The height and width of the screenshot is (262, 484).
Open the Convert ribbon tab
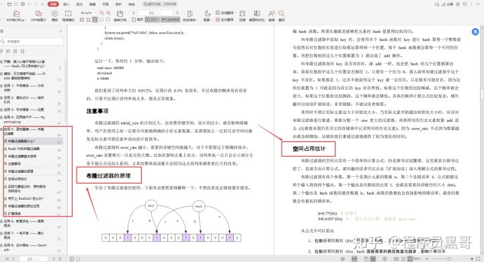(x=132, y=4)
